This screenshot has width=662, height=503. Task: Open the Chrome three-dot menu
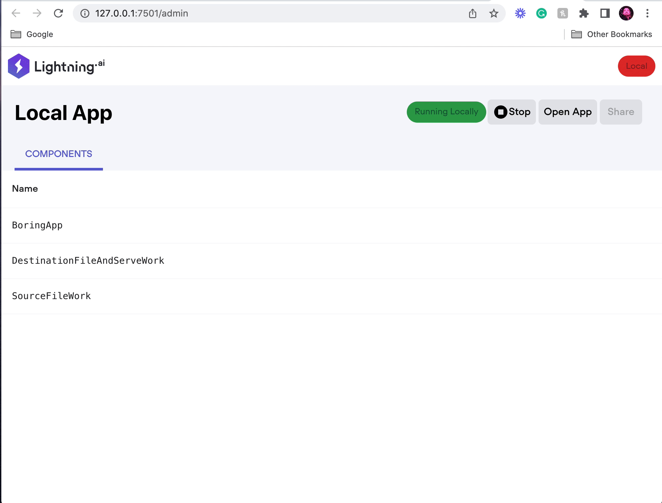[647, 13]
